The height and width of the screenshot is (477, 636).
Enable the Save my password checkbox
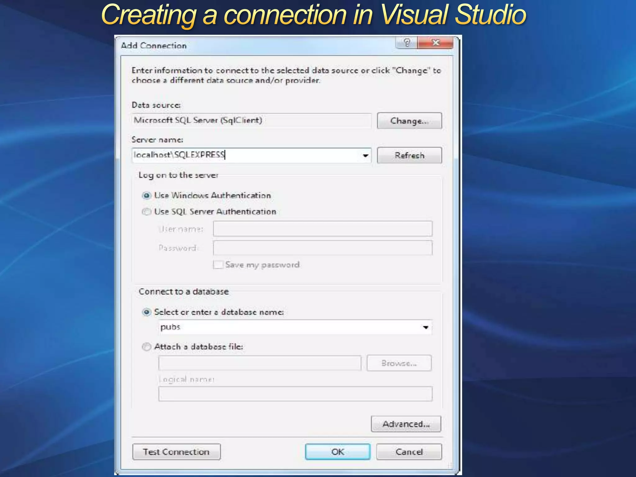[x=218, y=265]
